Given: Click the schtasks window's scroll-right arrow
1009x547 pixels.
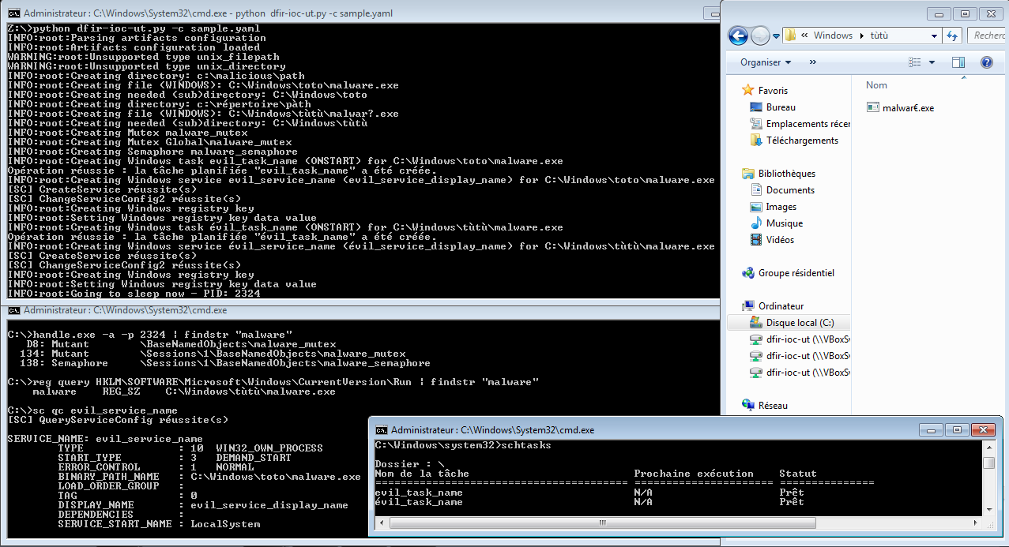Looking at the screenshot, I should [x=977, y=522].
